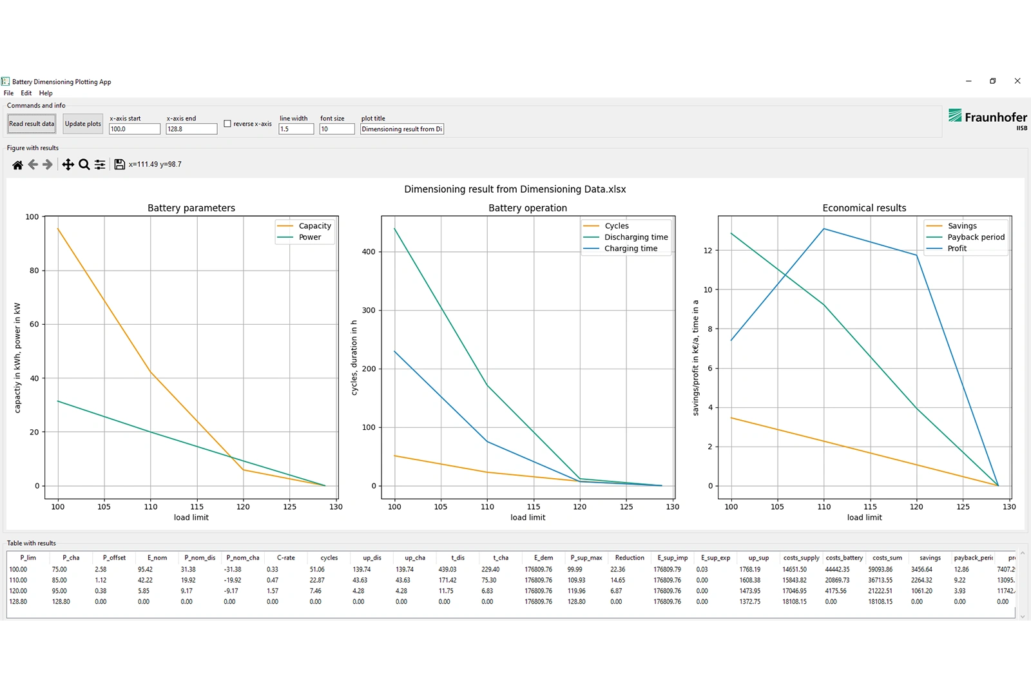Viewport: 1031px width, 696px height.
Task: Focus the font size field
Action: click(336, 130)
